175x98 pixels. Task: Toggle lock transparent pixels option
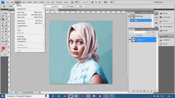click(134, 36)
